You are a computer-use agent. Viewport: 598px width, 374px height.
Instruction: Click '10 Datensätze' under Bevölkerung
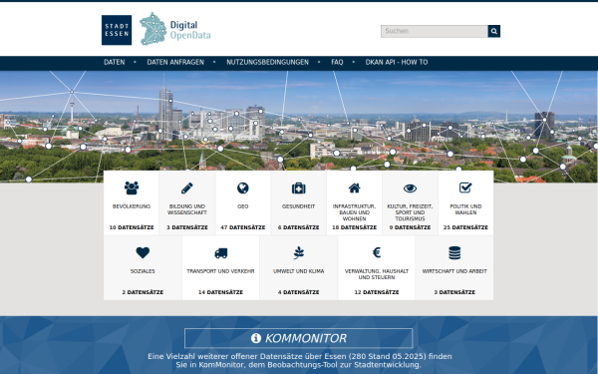pos(132,227)
